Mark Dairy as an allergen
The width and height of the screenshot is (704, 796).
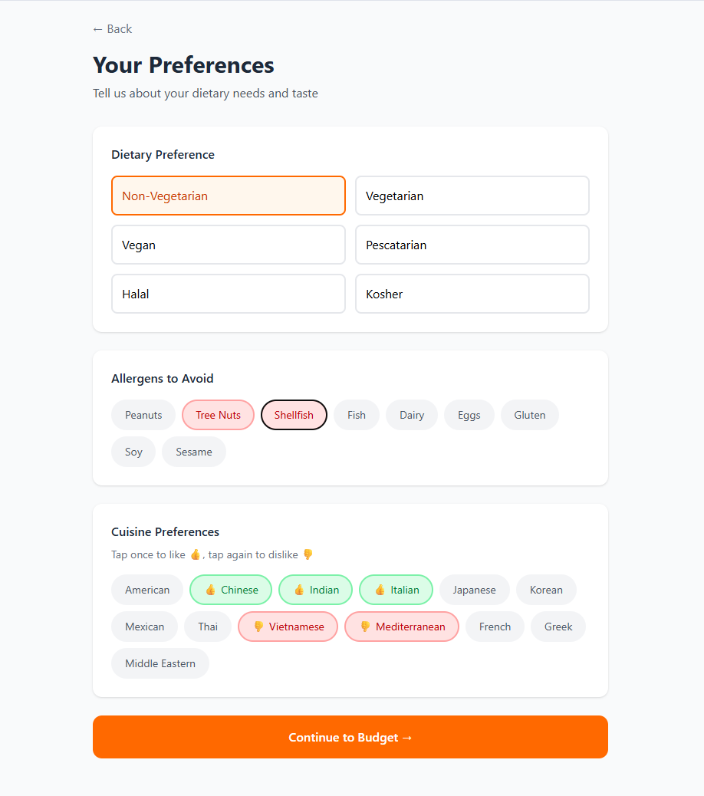click(411, 415)
